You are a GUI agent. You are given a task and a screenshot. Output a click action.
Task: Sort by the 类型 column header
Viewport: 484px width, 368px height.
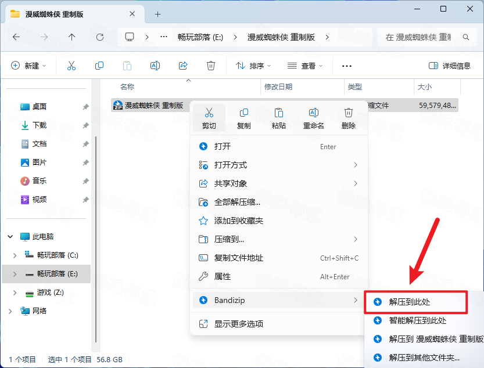(x=355, y=87)
